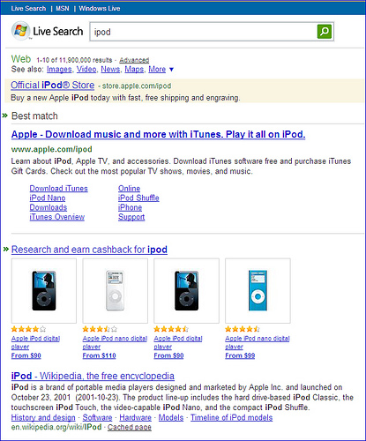Open the Advanced search link
This screenshot has width=366, height=441.
click(x=134, y=60)
